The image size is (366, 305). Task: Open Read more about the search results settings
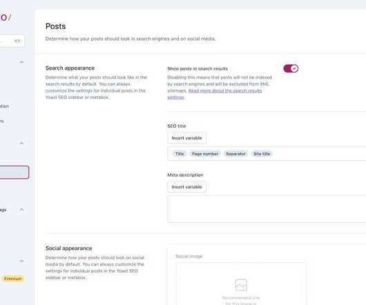215,94
